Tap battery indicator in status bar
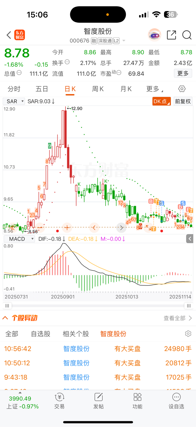Screen dimensions: 196x427 click(171, 15)
